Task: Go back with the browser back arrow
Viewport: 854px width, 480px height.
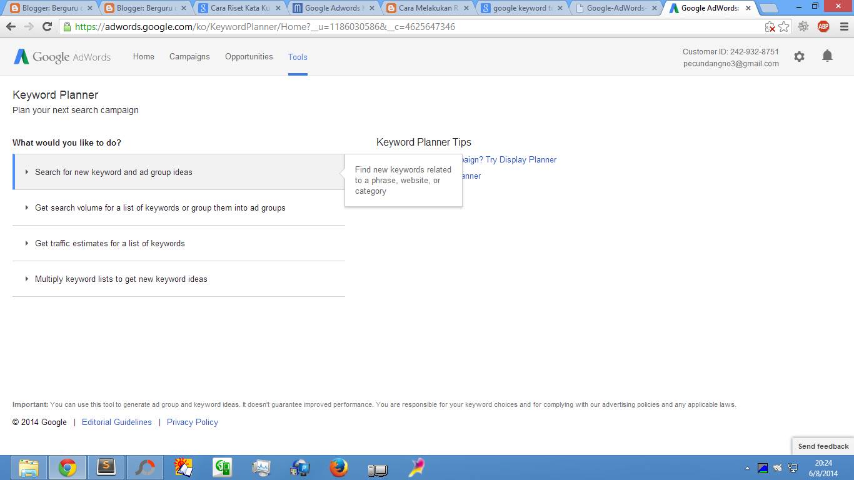Action: coord(11,27)
